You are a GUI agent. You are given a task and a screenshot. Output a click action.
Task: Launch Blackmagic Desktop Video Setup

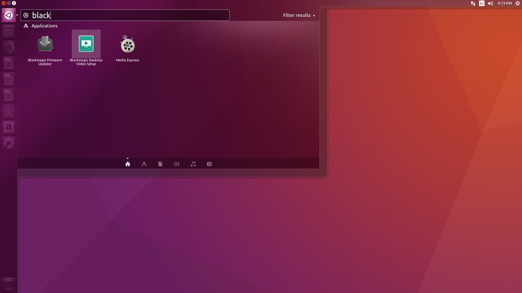[86, 44]
